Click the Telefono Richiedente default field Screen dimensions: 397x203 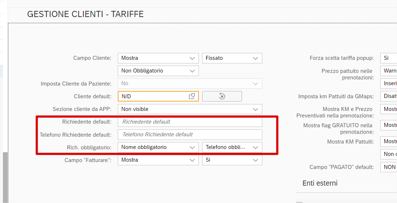coord(190,134)
